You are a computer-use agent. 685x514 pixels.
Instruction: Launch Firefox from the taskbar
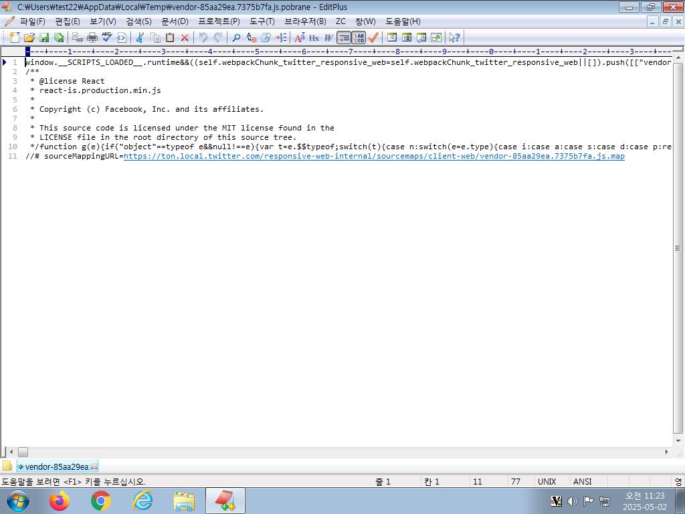coord(59,501)
